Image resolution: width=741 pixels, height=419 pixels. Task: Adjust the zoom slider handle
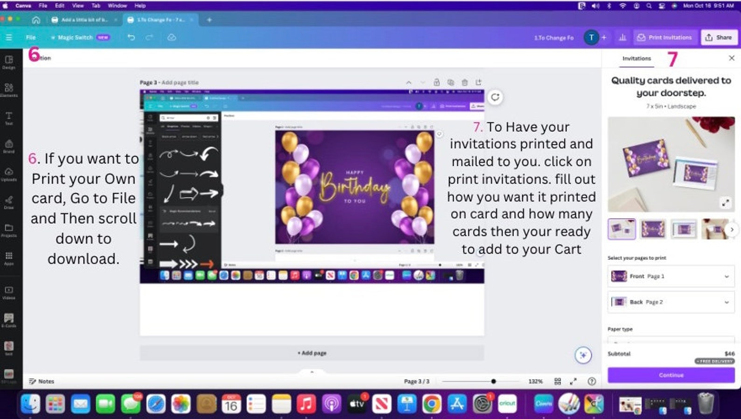(493, 382)
